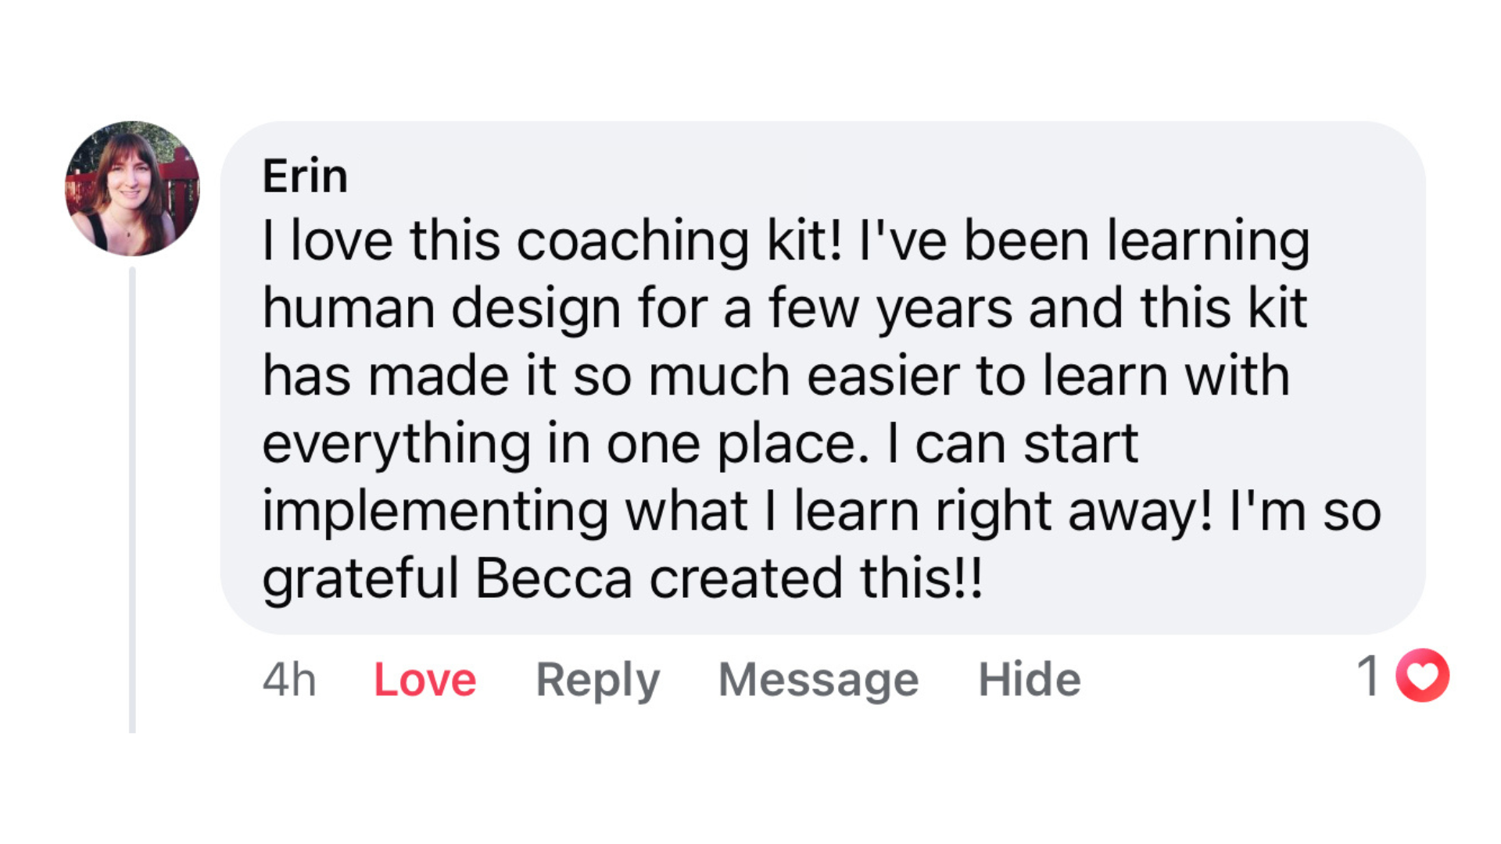Screen dimensions: 1501x844
Task: Click Message below the comment
Action: coord(818,679)
